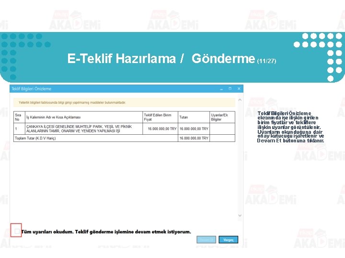Screen dimensions: 345x258
Task: Click the amount cell in row 1
Action: click(x=194, y=129)
